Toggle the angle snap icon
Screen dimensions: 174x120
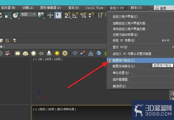[75, 15]
